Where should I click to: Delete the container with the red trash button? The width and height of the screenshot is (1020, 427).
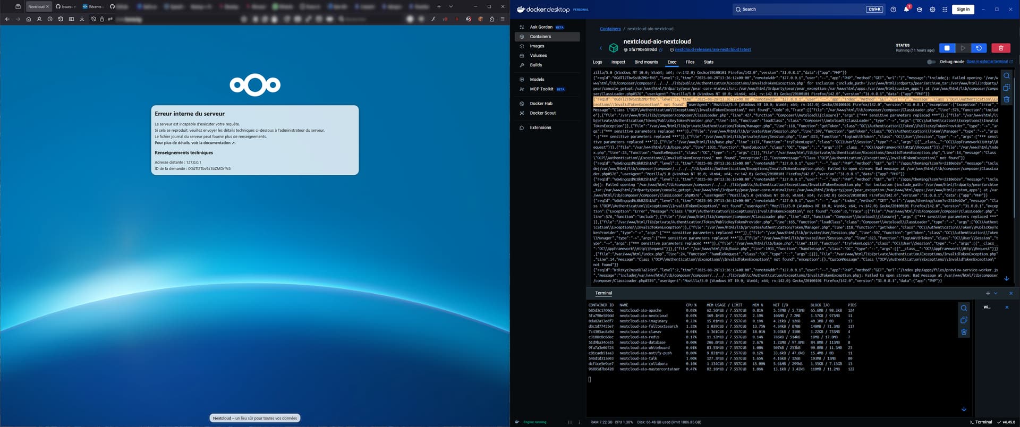pyautogui.click(x=1001, y=48)
